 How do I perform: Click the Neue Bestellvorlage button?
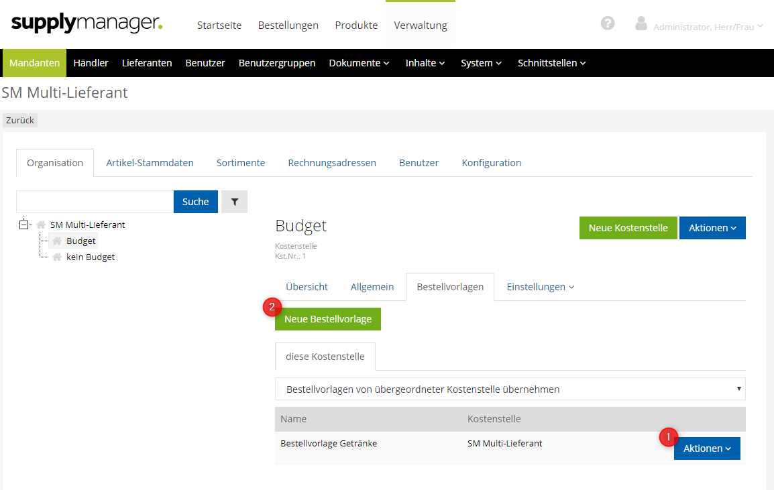click(328, 319)
